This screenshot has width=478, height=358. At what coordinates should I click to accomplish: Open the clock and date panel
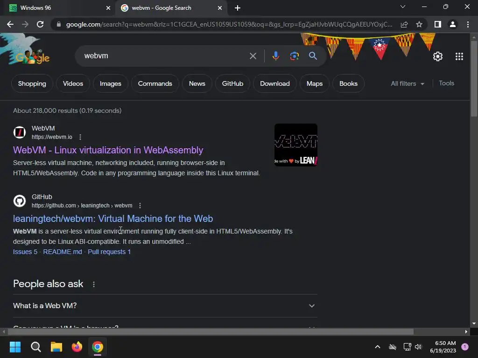[x=443, y=347]
